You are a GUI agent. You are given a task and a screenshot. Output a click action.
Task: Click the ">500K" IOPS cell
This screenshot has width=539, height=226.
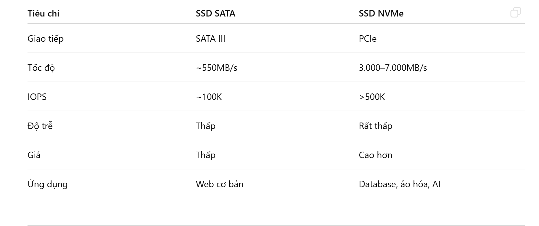[372, 97]
